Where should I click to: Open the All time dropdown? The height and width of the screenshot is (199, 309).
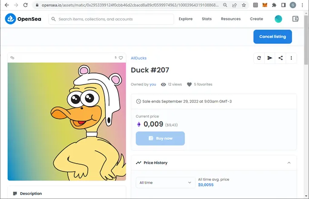tap(165, 183)
